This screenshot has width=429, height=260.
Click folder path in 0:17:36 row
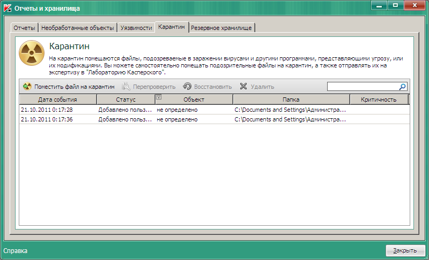click(x=290, y=119)
